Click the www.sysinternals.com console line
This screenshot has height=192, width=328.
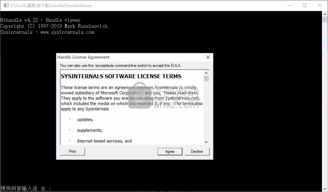click(x=47, y=32)
